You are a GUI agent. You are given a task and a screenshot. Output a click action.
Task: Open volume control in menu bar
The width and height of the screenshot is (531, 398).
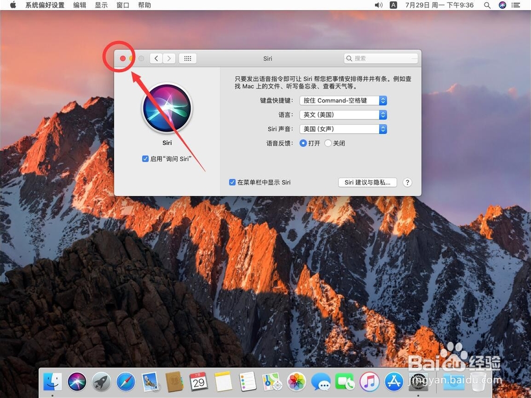point(378,5)
